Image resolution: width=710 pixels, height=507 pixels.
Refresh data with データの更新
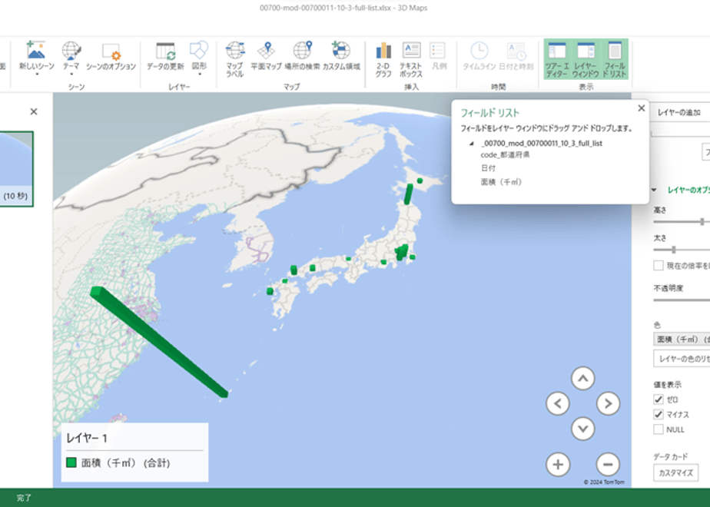coord(165,57)
